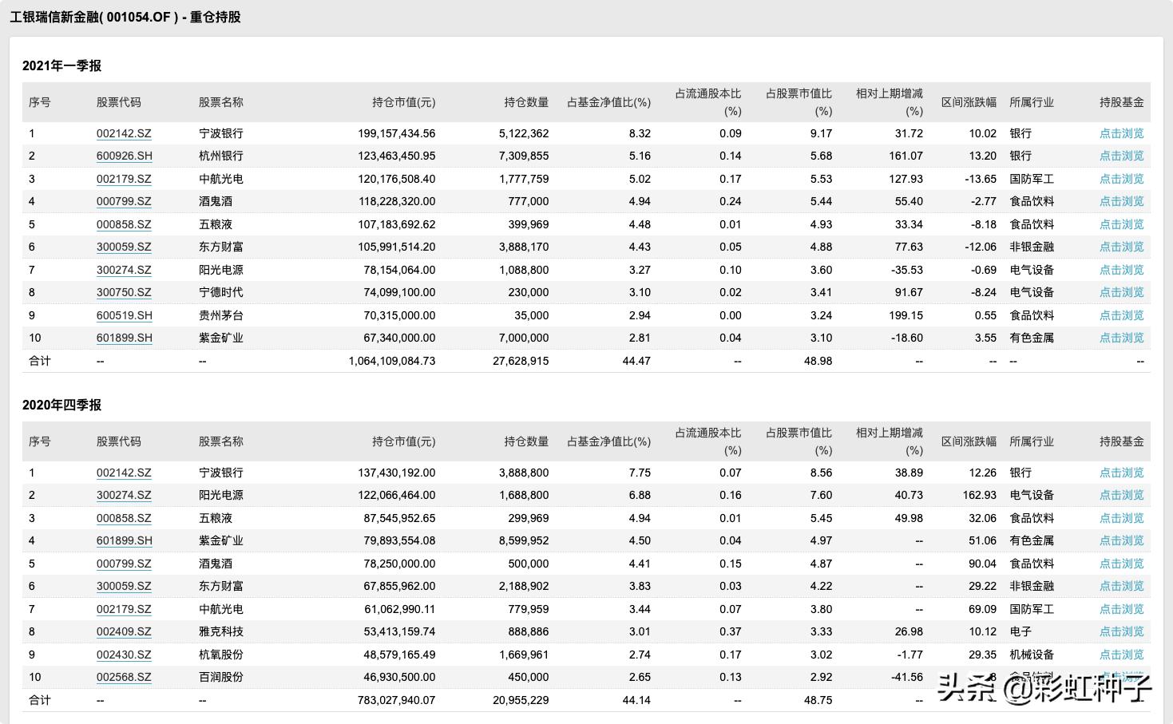Open stock code link 600519.SH
Image resolution: width=1173 pixels, height=724 pixels.
(x=124, y=315)
